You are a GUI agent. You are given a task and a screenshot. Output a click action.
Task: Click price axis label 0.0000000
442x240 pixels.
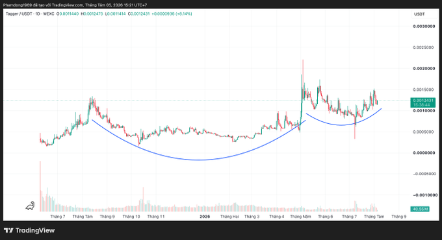click(424, 153)
